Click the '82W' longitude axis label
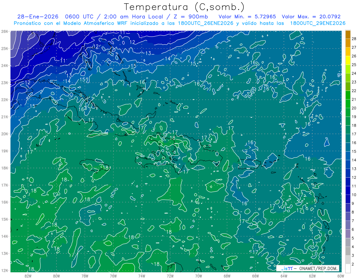The image size is (362, 280). (28, 275)
